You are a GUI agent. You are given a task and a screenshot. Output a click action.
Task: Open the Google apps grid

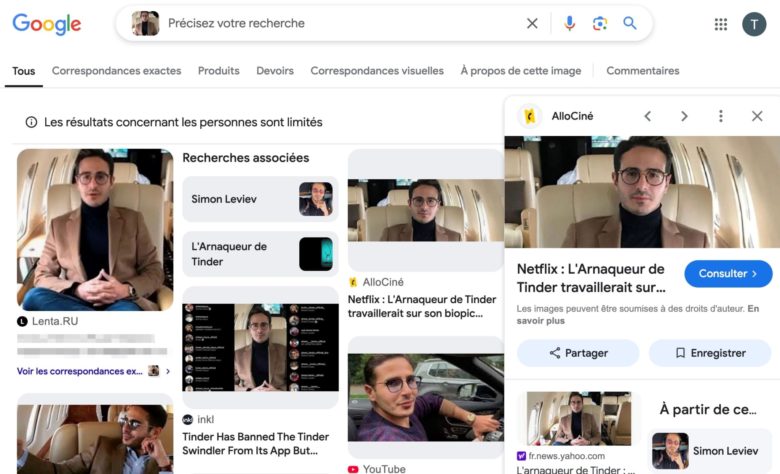pos(721,24)
